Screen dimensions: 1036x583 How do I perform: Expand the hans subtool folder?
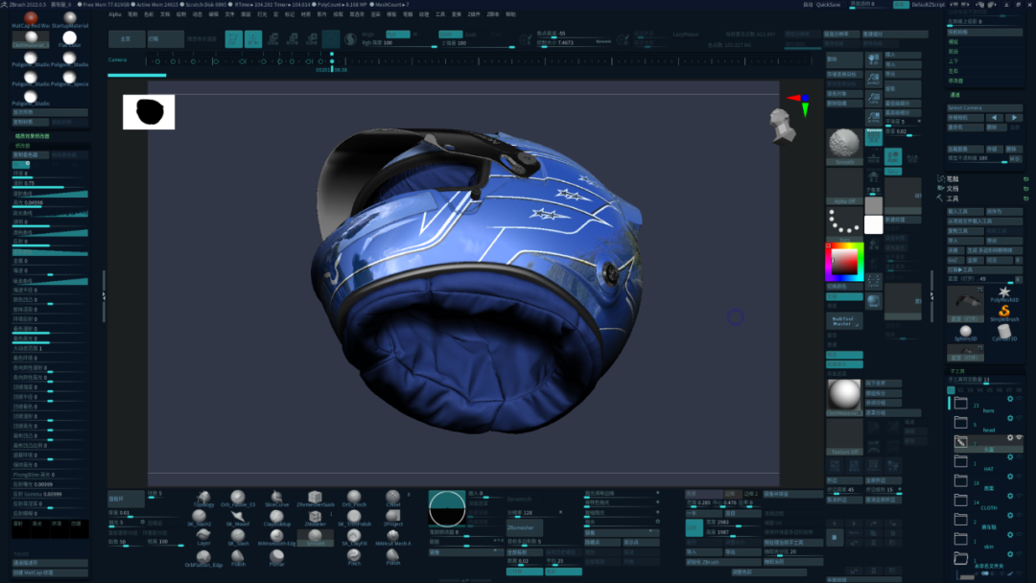tap(961, 403)
